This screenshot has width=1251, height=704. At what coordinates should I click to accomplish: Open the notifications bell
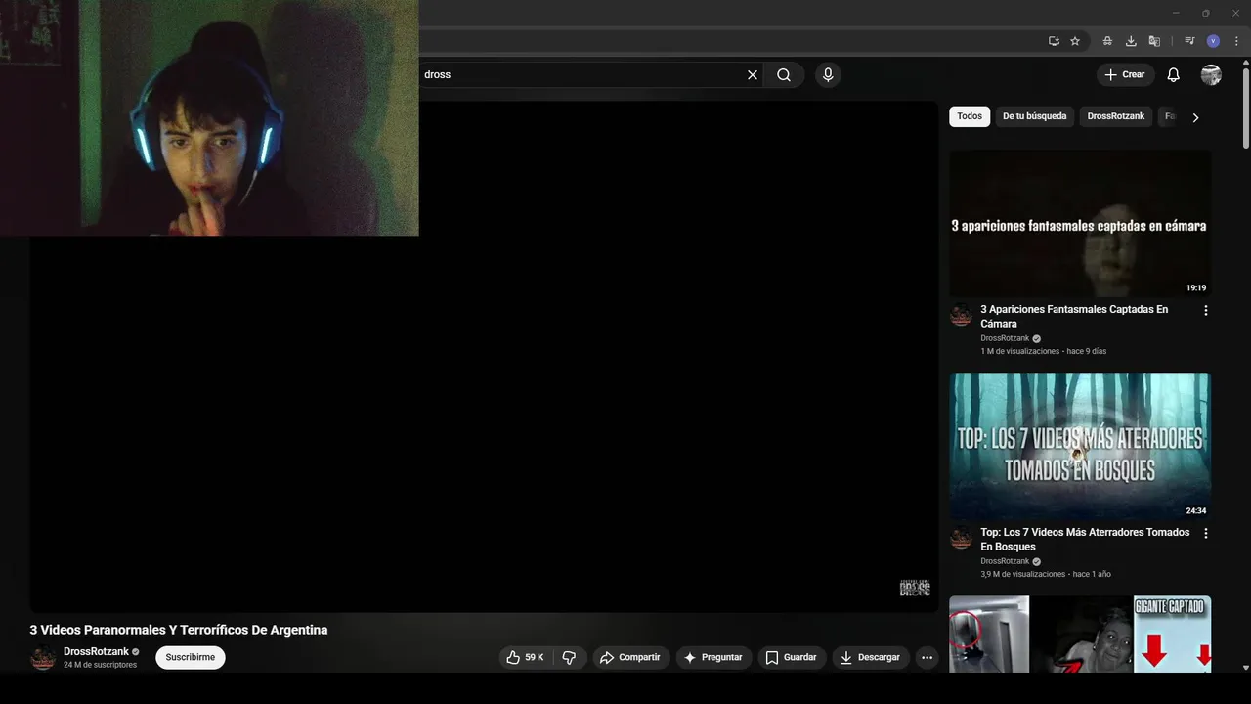(x=1174, y=74)
